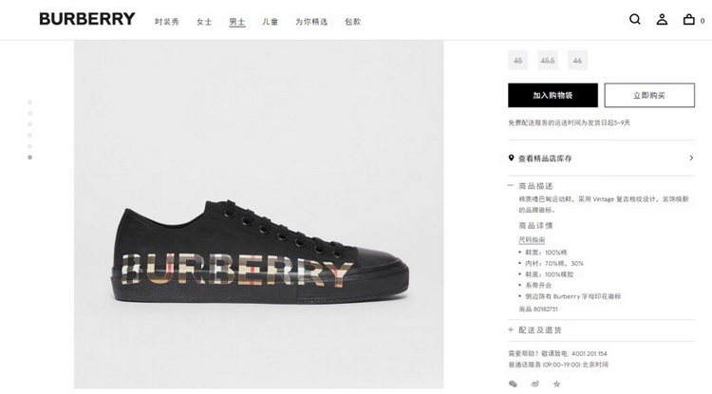712x394 pixels.
Task: Open the search magnifier icon
Action: pyautogui.click(x=635, y=19)
